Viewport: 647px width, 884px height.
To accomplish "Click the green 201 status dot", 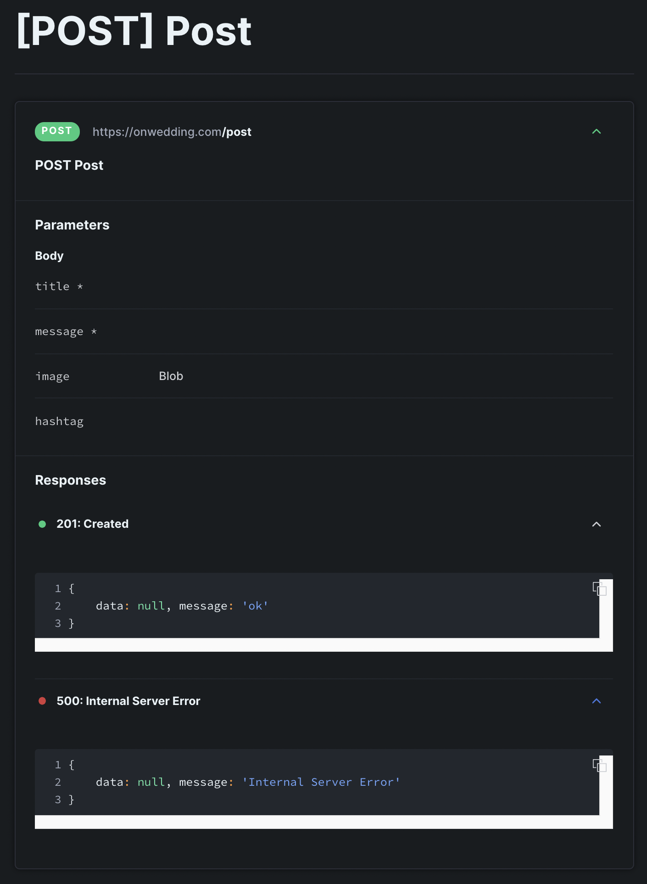I will (x=42, y=524).
